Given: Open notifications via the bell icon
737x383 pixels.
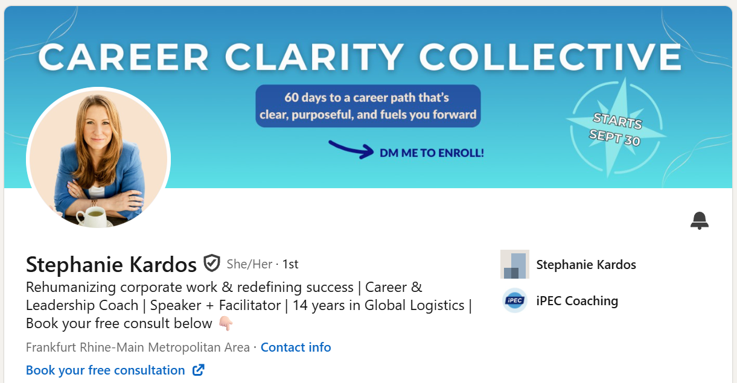Looking at the screenshot, I should point(699,221).
